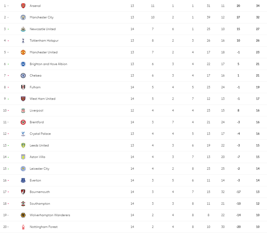267x233 pixels.
Task: Click the Brighton and Hove Albion badge
Action: tap(23, 64)
